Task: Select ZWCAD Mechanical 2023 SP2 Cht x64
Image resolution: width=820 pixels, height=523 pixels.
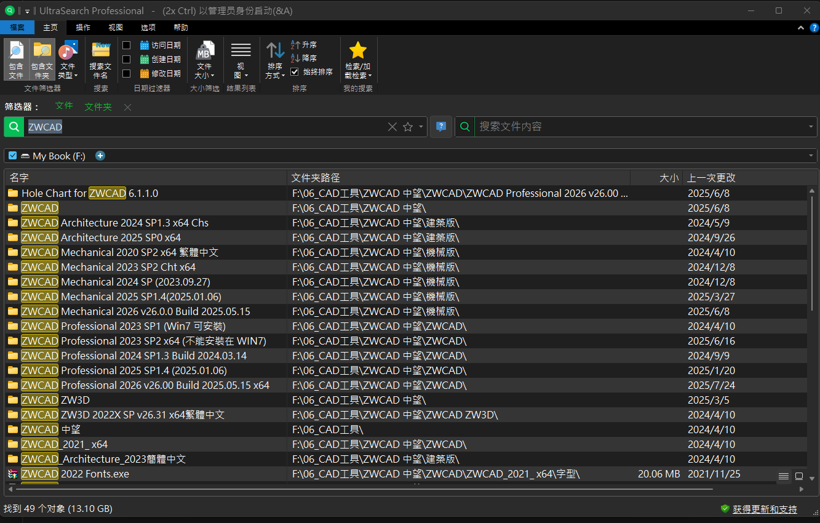Action: 406,267
